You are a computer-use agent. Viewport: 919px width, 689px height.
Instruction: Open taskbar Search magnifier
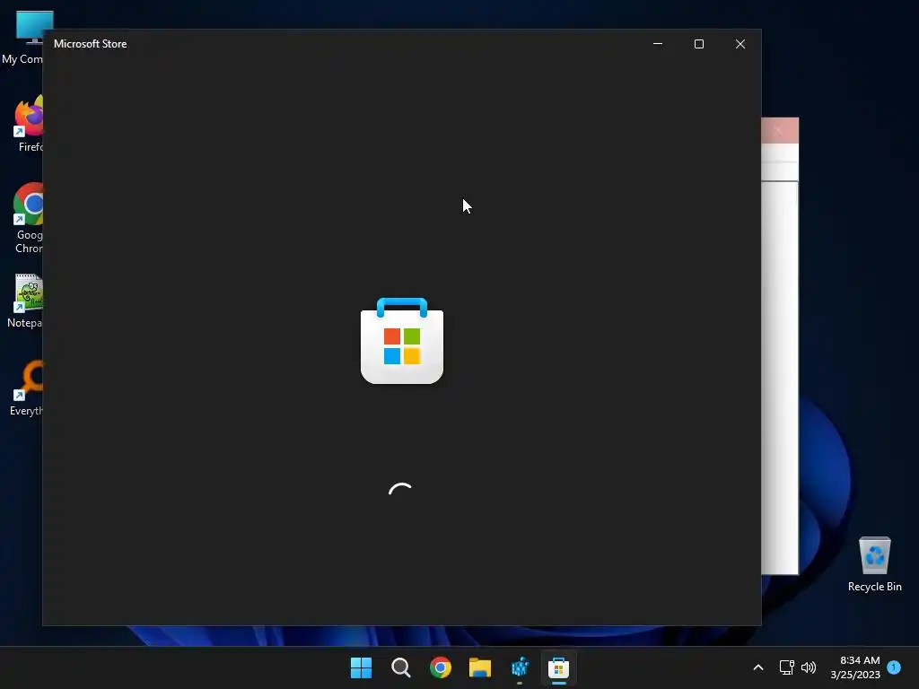tap(401, 667)
